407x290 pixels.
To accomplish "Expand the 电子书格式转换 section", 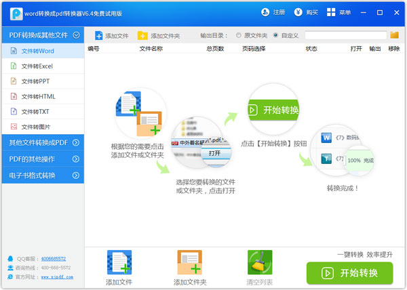I will 76,175.
